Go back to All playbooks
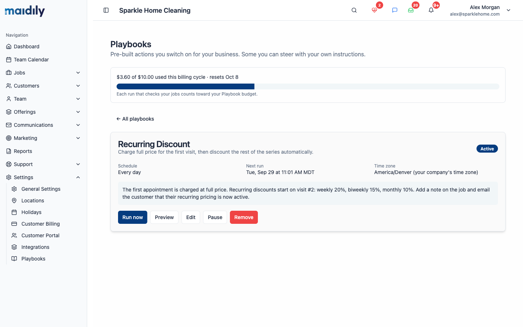Image resolution: width=523 pixels, height=327 pixels. [135, 119]
